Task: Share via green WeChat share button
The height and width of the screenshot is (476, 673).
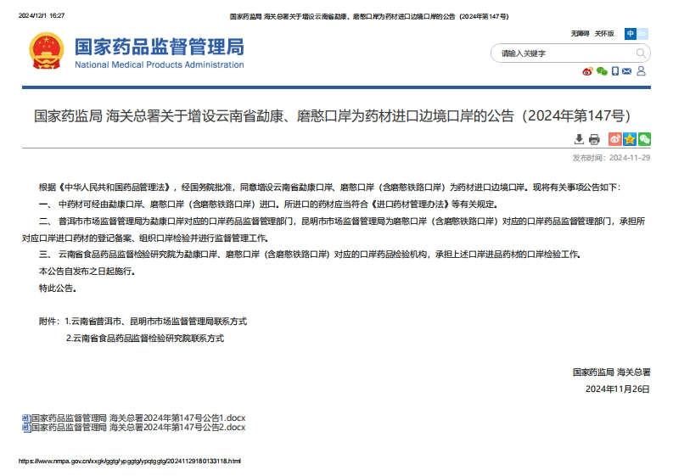Action: [x=644, y=139]
